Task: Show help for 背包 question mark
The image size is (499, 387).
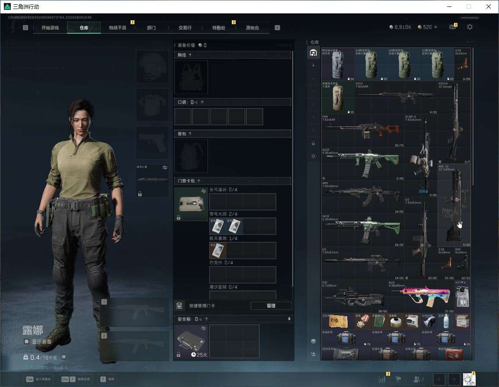Action: [190, 133]
